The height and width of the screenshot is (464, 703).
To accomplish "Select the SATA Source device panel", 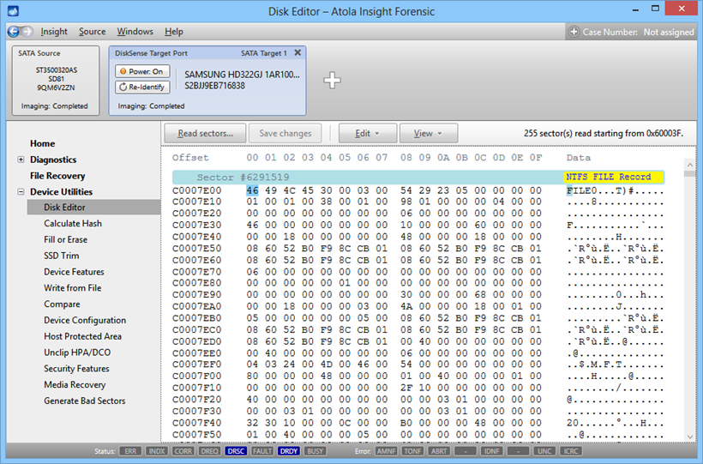I will tap(55, 81).
